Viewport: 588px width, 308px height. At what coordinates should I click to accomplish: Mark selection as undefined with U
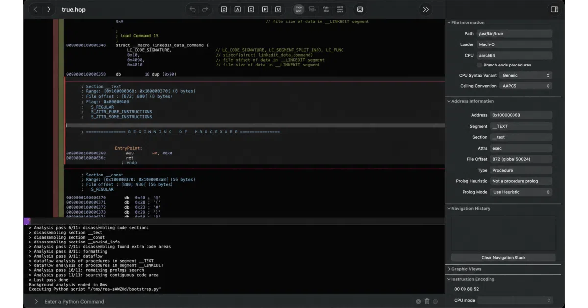(x=278, y=9)
